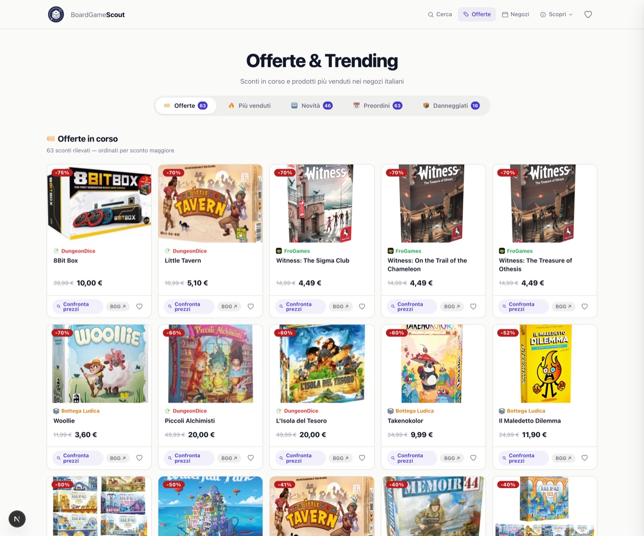Open Cerca search in the navbar

coord(440,14)
